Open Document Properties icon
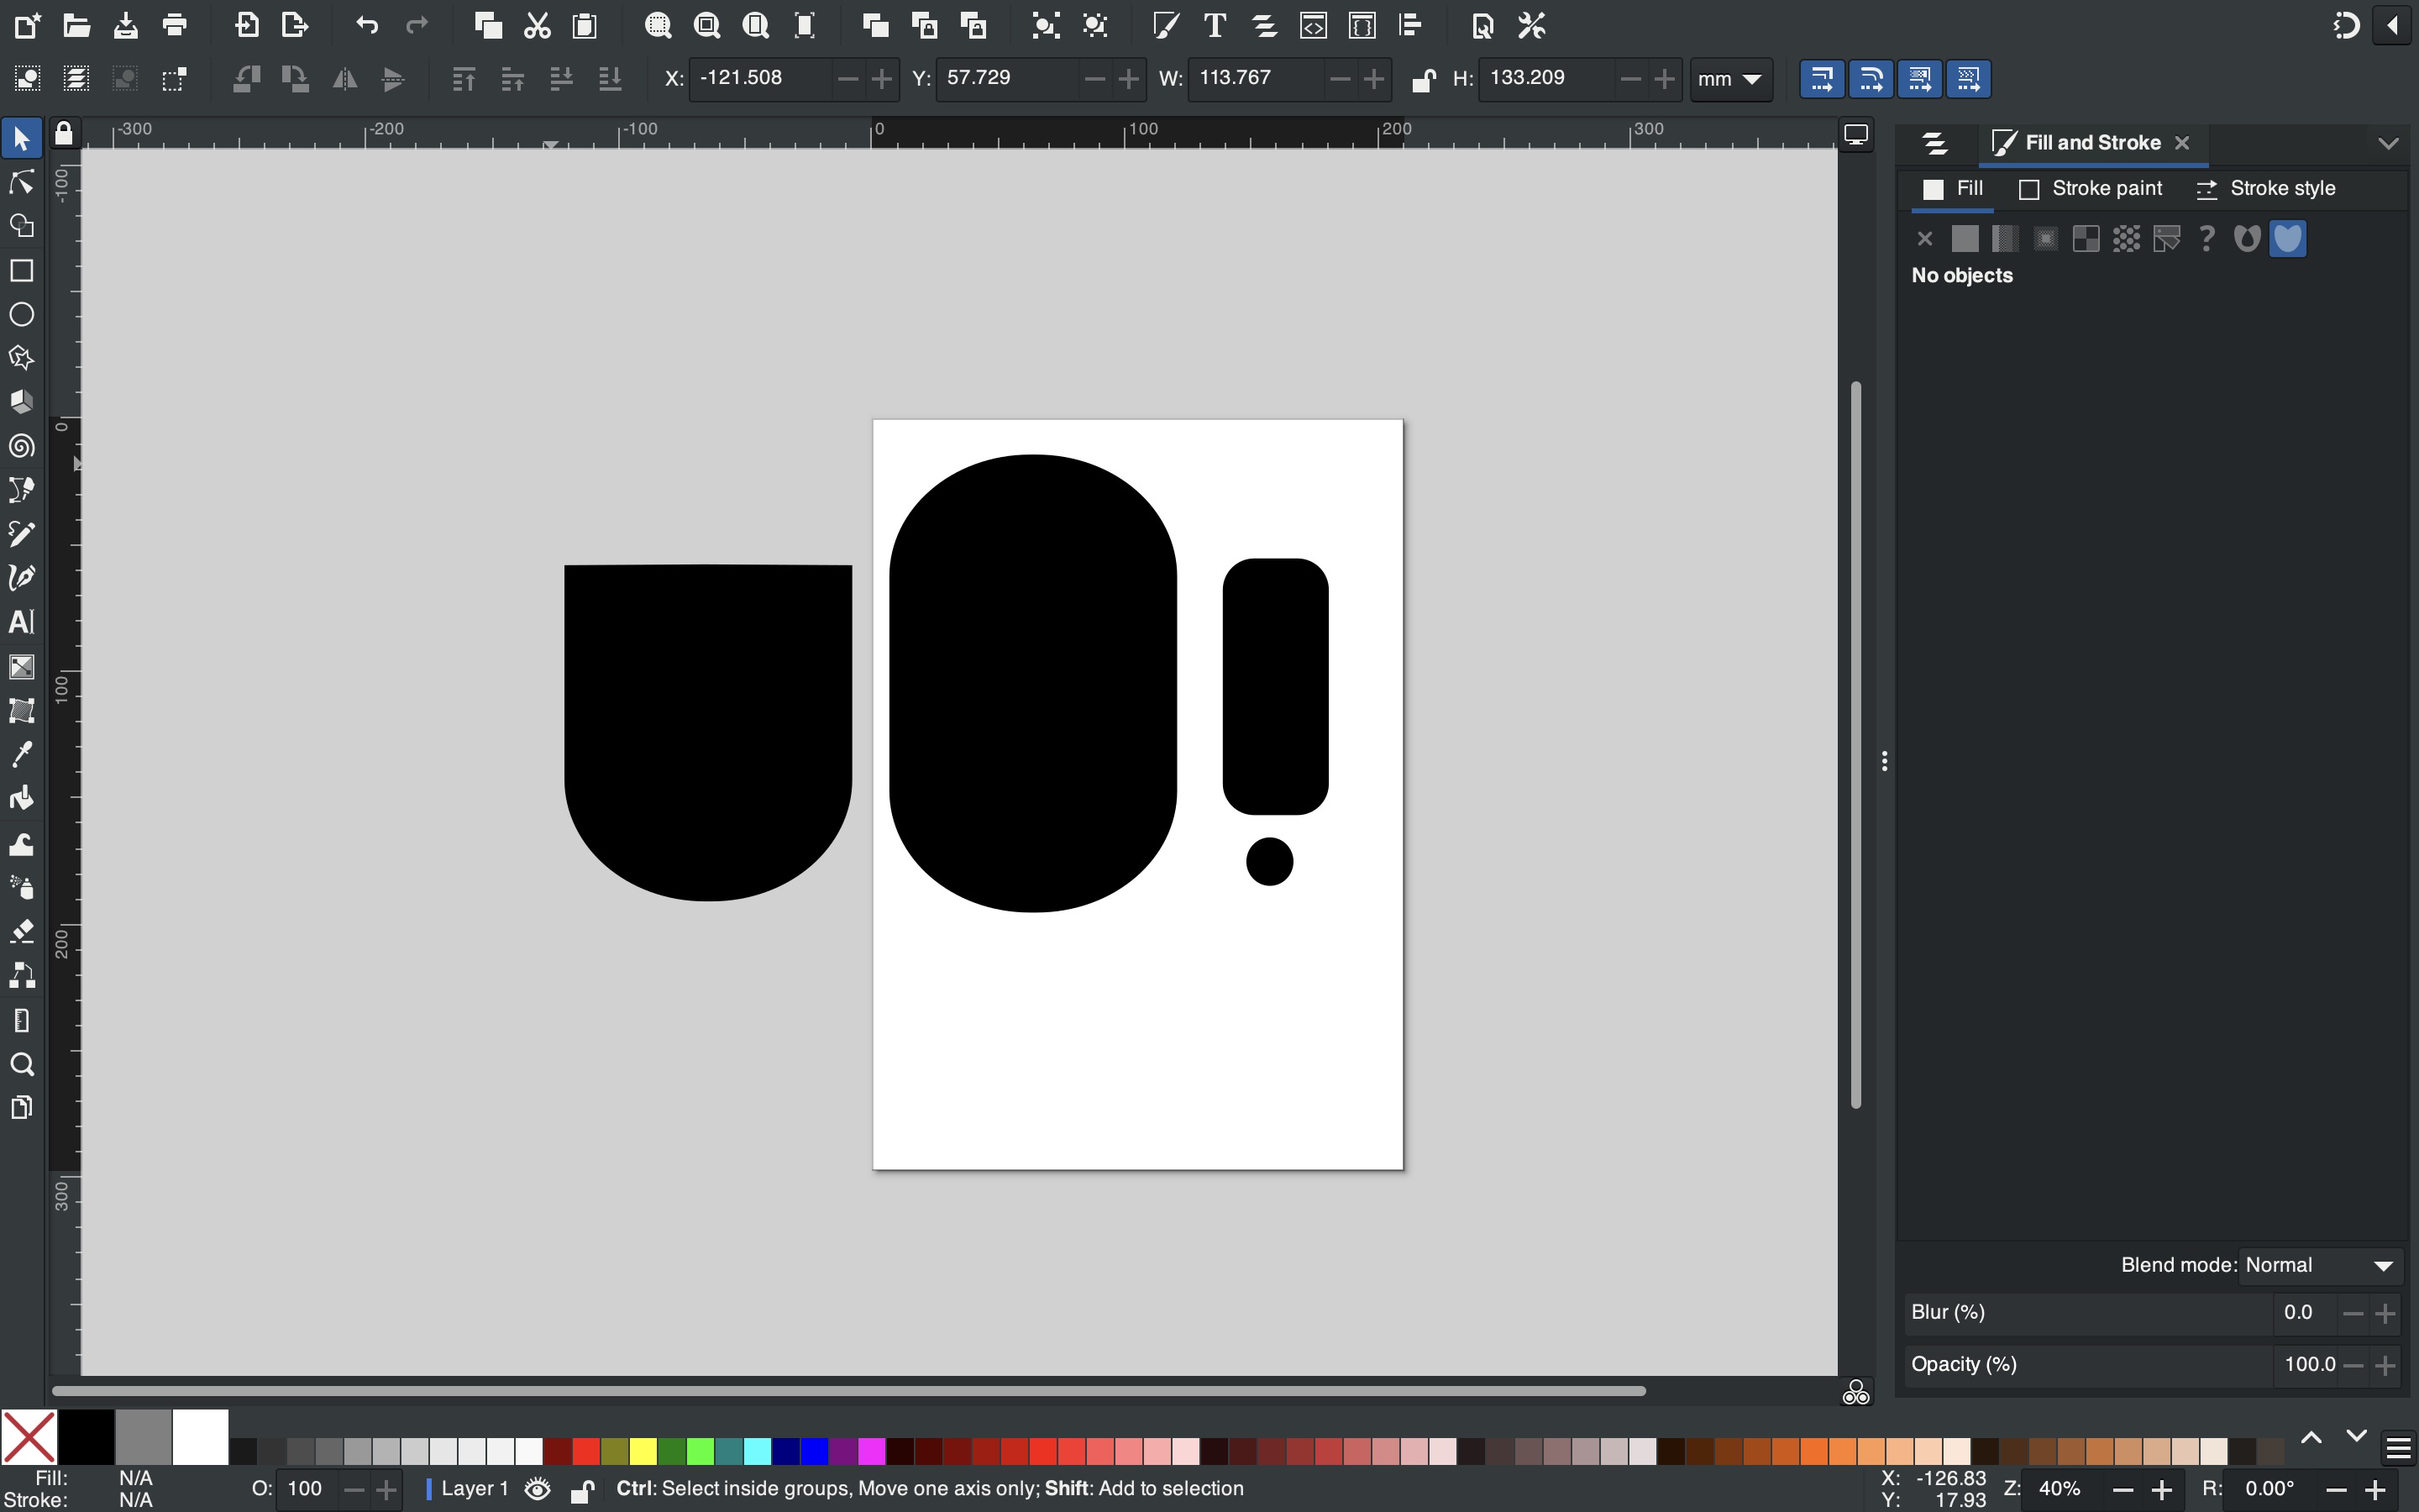Viewport: 2419px width, 1512px height. [1482, 26]
